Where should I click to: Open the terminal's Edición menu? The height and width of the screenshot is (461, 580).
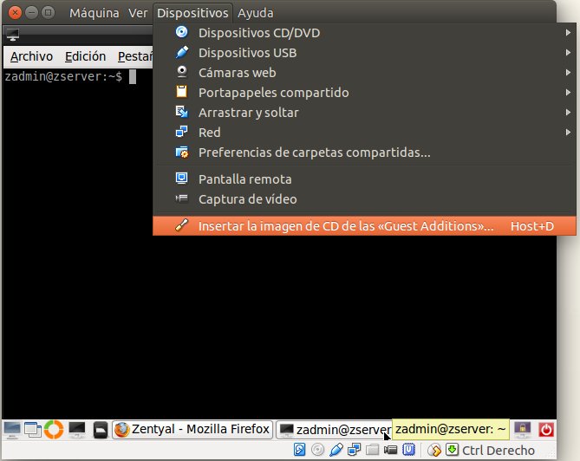tap(86, 56)
